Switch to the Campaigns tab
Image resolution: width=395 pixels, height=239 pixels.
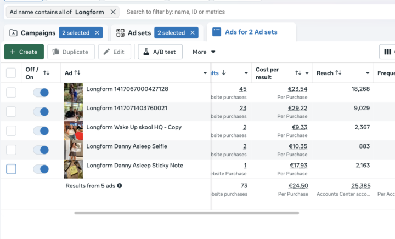(33, 33)
